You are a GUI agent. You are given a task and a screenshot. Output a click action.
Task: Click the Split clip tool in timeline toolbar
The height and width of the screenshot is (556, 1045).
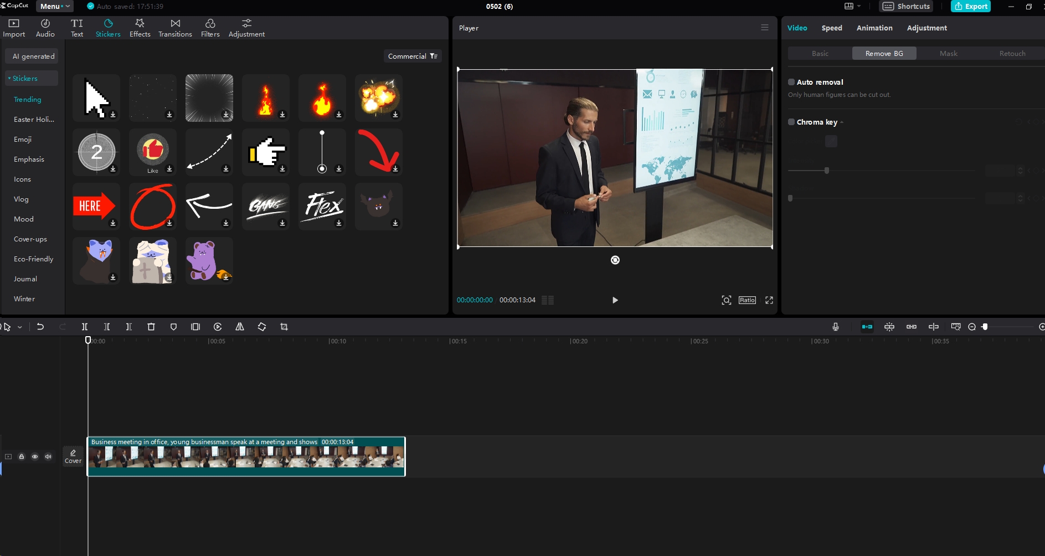(85, 327)
